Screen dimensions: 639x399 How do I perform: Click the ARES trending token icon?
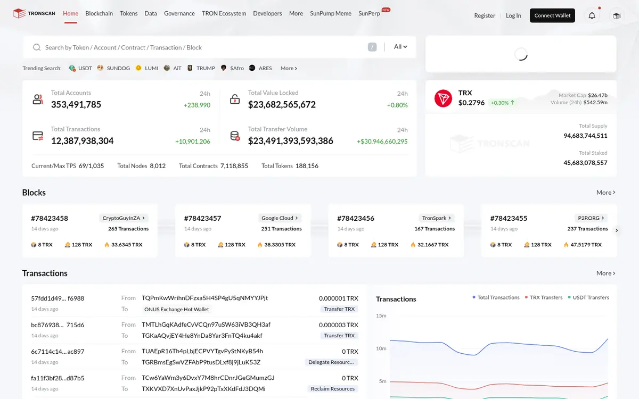click(x=252, y=68)
